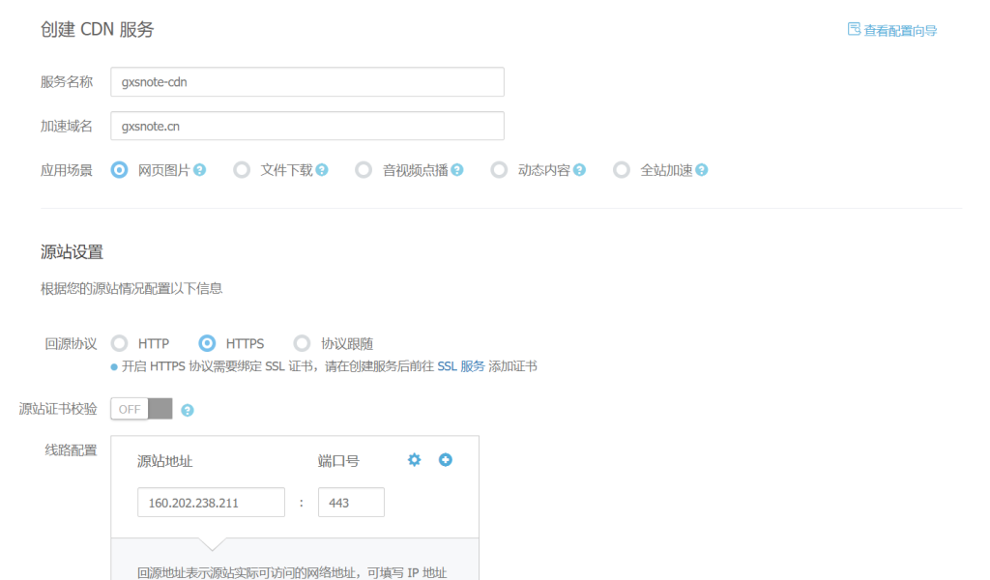Select the 全站加速 scenario radio
990x580 pixels.
pos(622,170)
